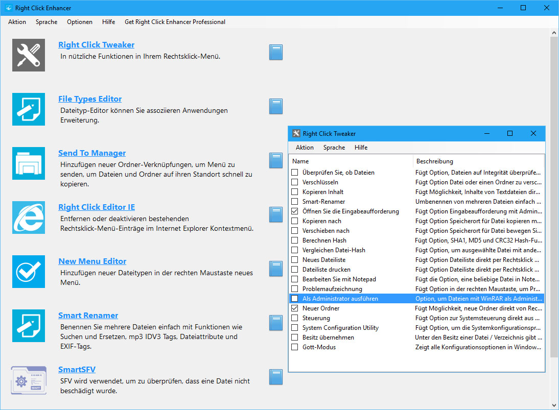The height and width of the screenshot is (410, 559).
Task: Open the Sprache menu in Right Click Tweaker
Action: [x=334, y=148]
